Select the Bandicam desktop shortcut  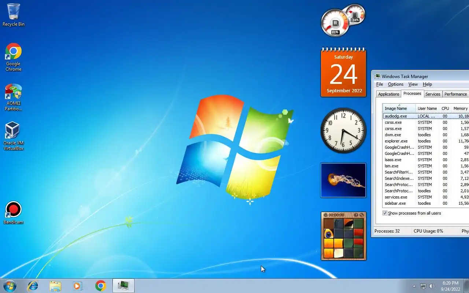(x=14, y=212)
